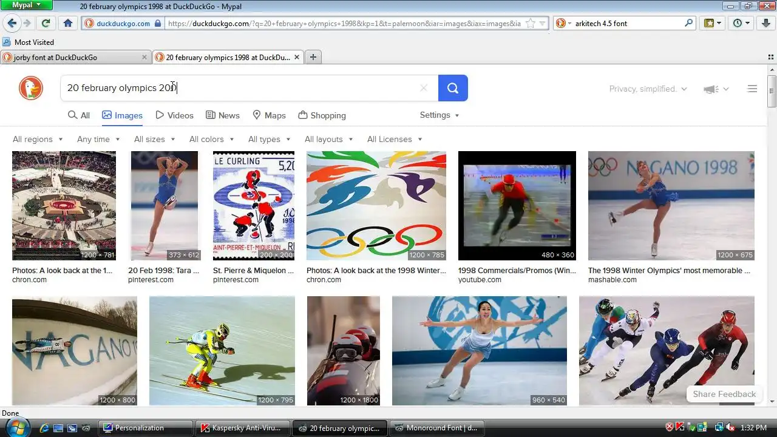Switch to Maps search tab
The height and width of the screenshot is (437, 777).
pos(269,115)
